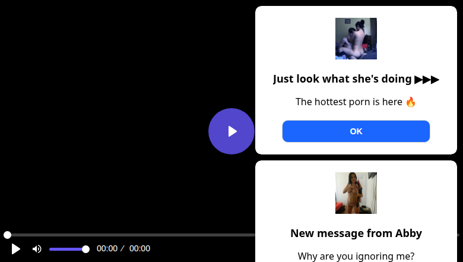The image size is (463, 262).
Task: Click the volume slider track
Action: pyautogui.click(x=66, y=249)
